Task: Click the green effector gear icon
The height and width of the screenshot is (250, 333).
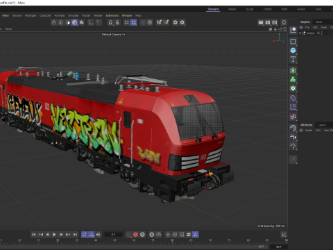Action: pos(293,88)
